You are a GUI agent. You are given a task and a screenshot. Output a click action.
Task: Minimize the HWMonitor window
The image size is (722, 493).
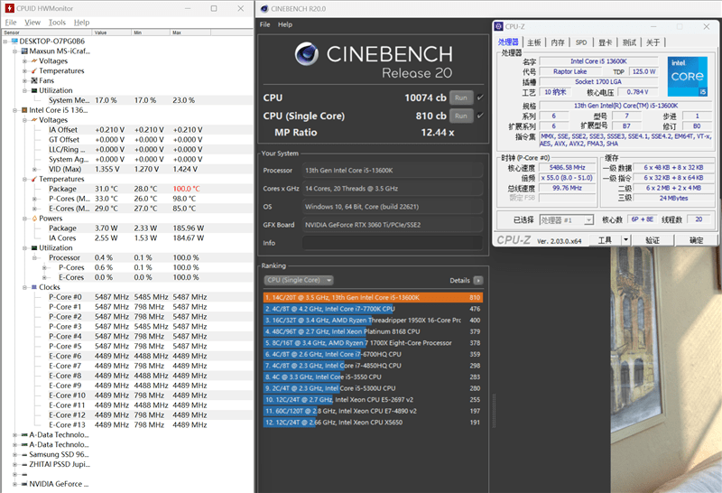[x=188, y=8]
